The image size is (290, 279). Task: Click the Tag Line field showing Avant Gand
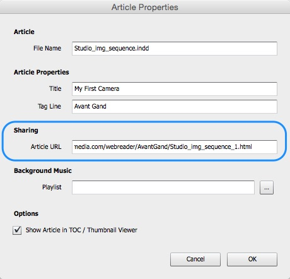[175, 107]
